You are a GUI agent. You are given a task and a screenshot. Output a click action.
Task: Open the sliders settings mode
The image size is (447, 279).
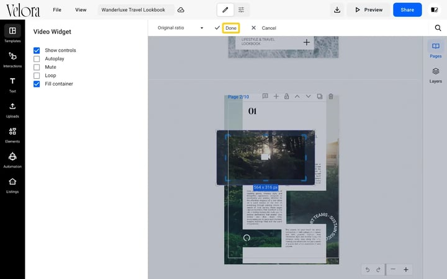(241, 10)
